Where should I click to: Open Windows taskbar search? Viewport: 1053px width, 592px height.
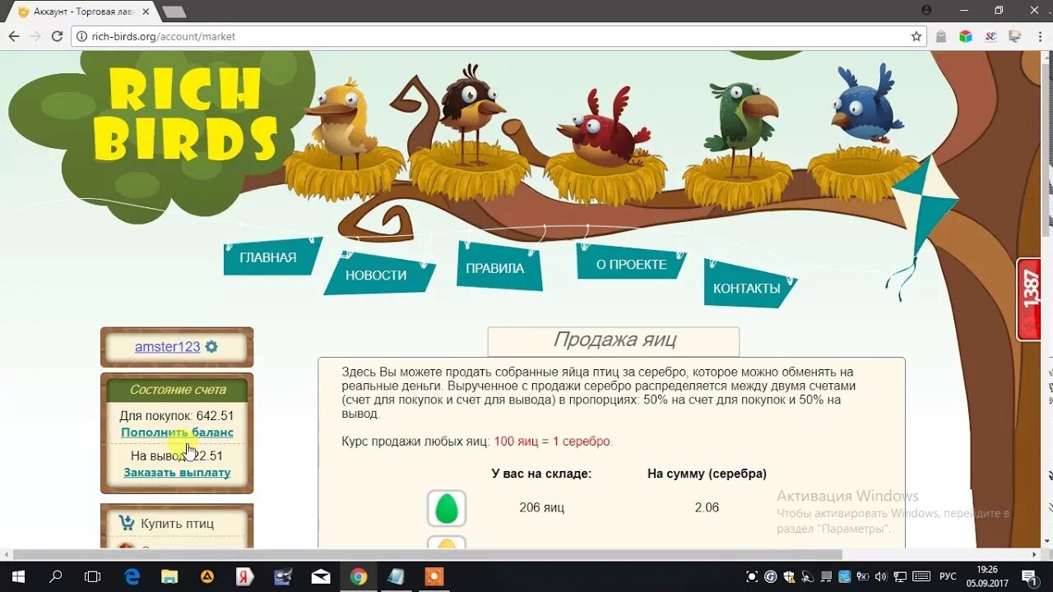pyautogui.click(x=56, y=576)
